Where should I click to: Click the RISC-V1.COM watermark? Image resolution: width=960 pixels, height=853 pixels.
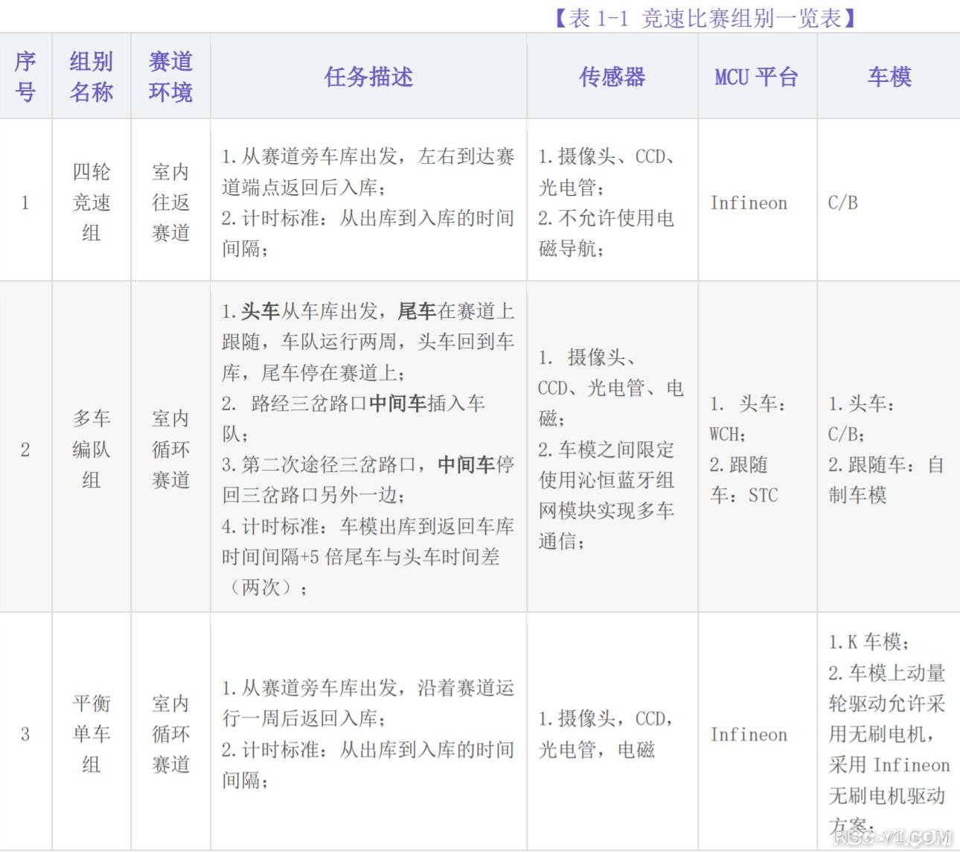coord(892,838)
